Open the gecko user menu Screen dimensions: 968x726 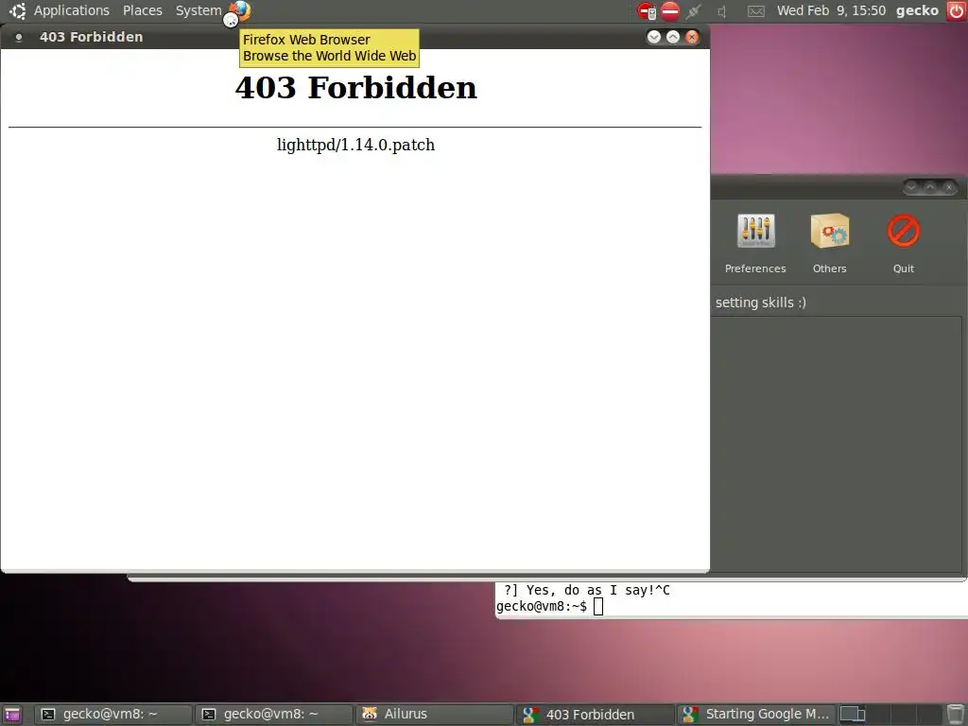[917, 10]
